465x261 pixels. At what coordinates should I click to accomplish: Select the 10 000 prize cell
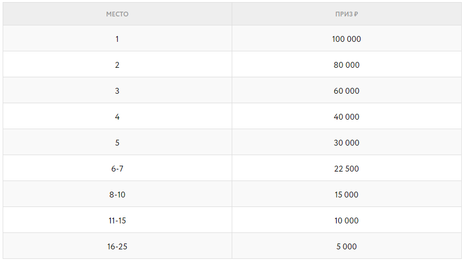tap(346, 221)
